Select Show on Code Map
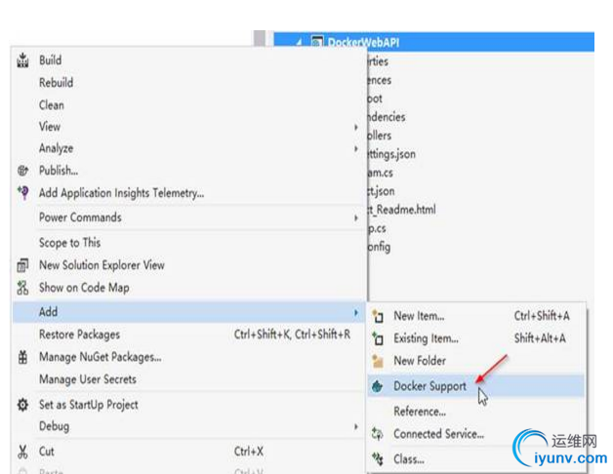Image resolution: width=613 pixels, height=474 pixels. click(189, 288)
